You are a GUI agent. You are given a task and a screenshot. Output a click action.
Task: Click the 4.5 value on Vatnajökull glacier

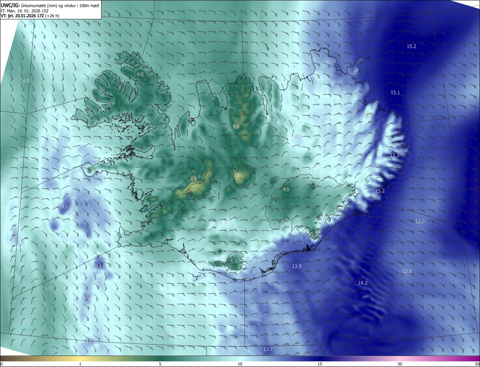(286, 190)
